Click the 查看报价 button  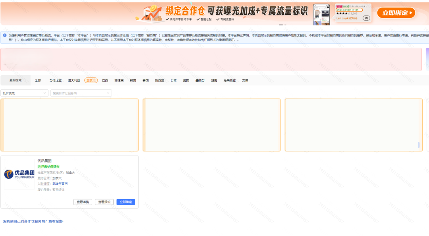[x=104, y=202]
